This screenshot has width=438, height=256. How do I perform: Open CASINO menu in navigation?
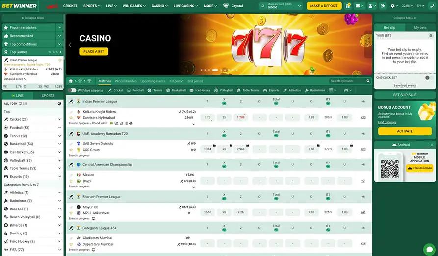point(159,6)
